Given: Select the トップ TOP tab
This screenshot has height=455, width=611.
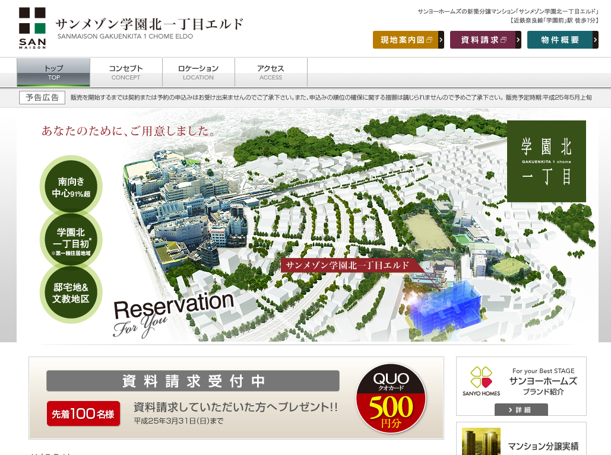Looking at the screenshot, I should [53, 72].
